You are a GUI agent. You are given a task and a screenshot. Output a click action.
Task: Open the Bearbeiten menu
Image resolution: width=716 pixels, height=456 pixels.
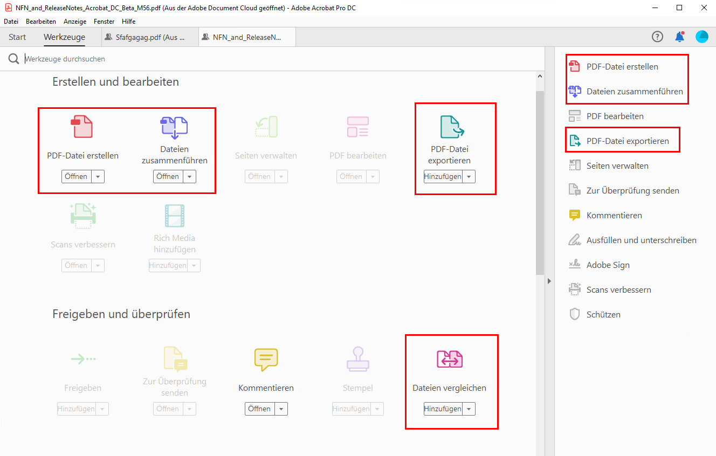(x=41, y=22)
